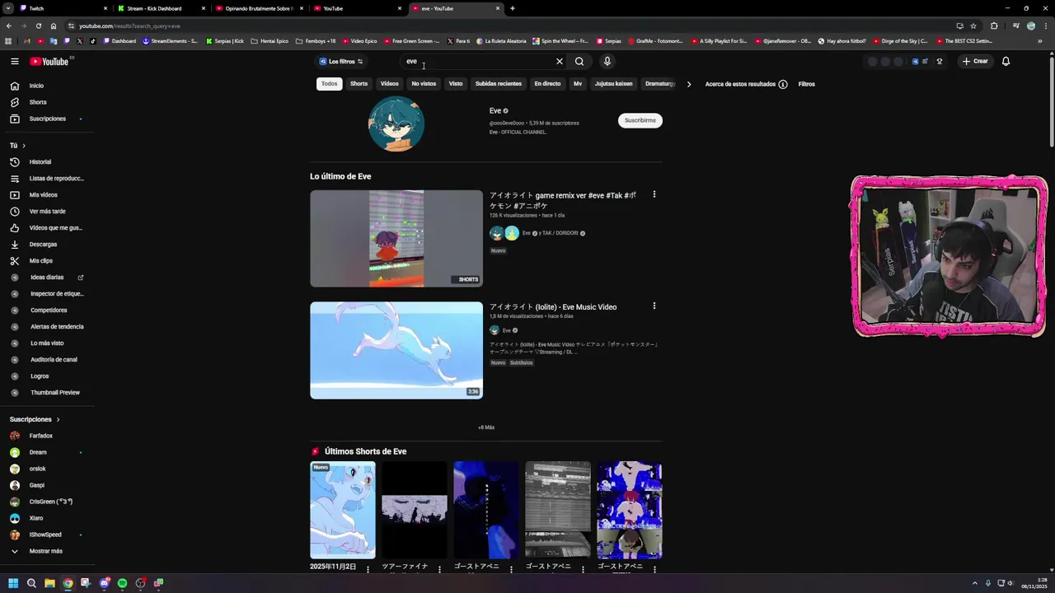Open the Eve channel avatar
Viewport: 1055px width, 593px height.
pos(396,124)
